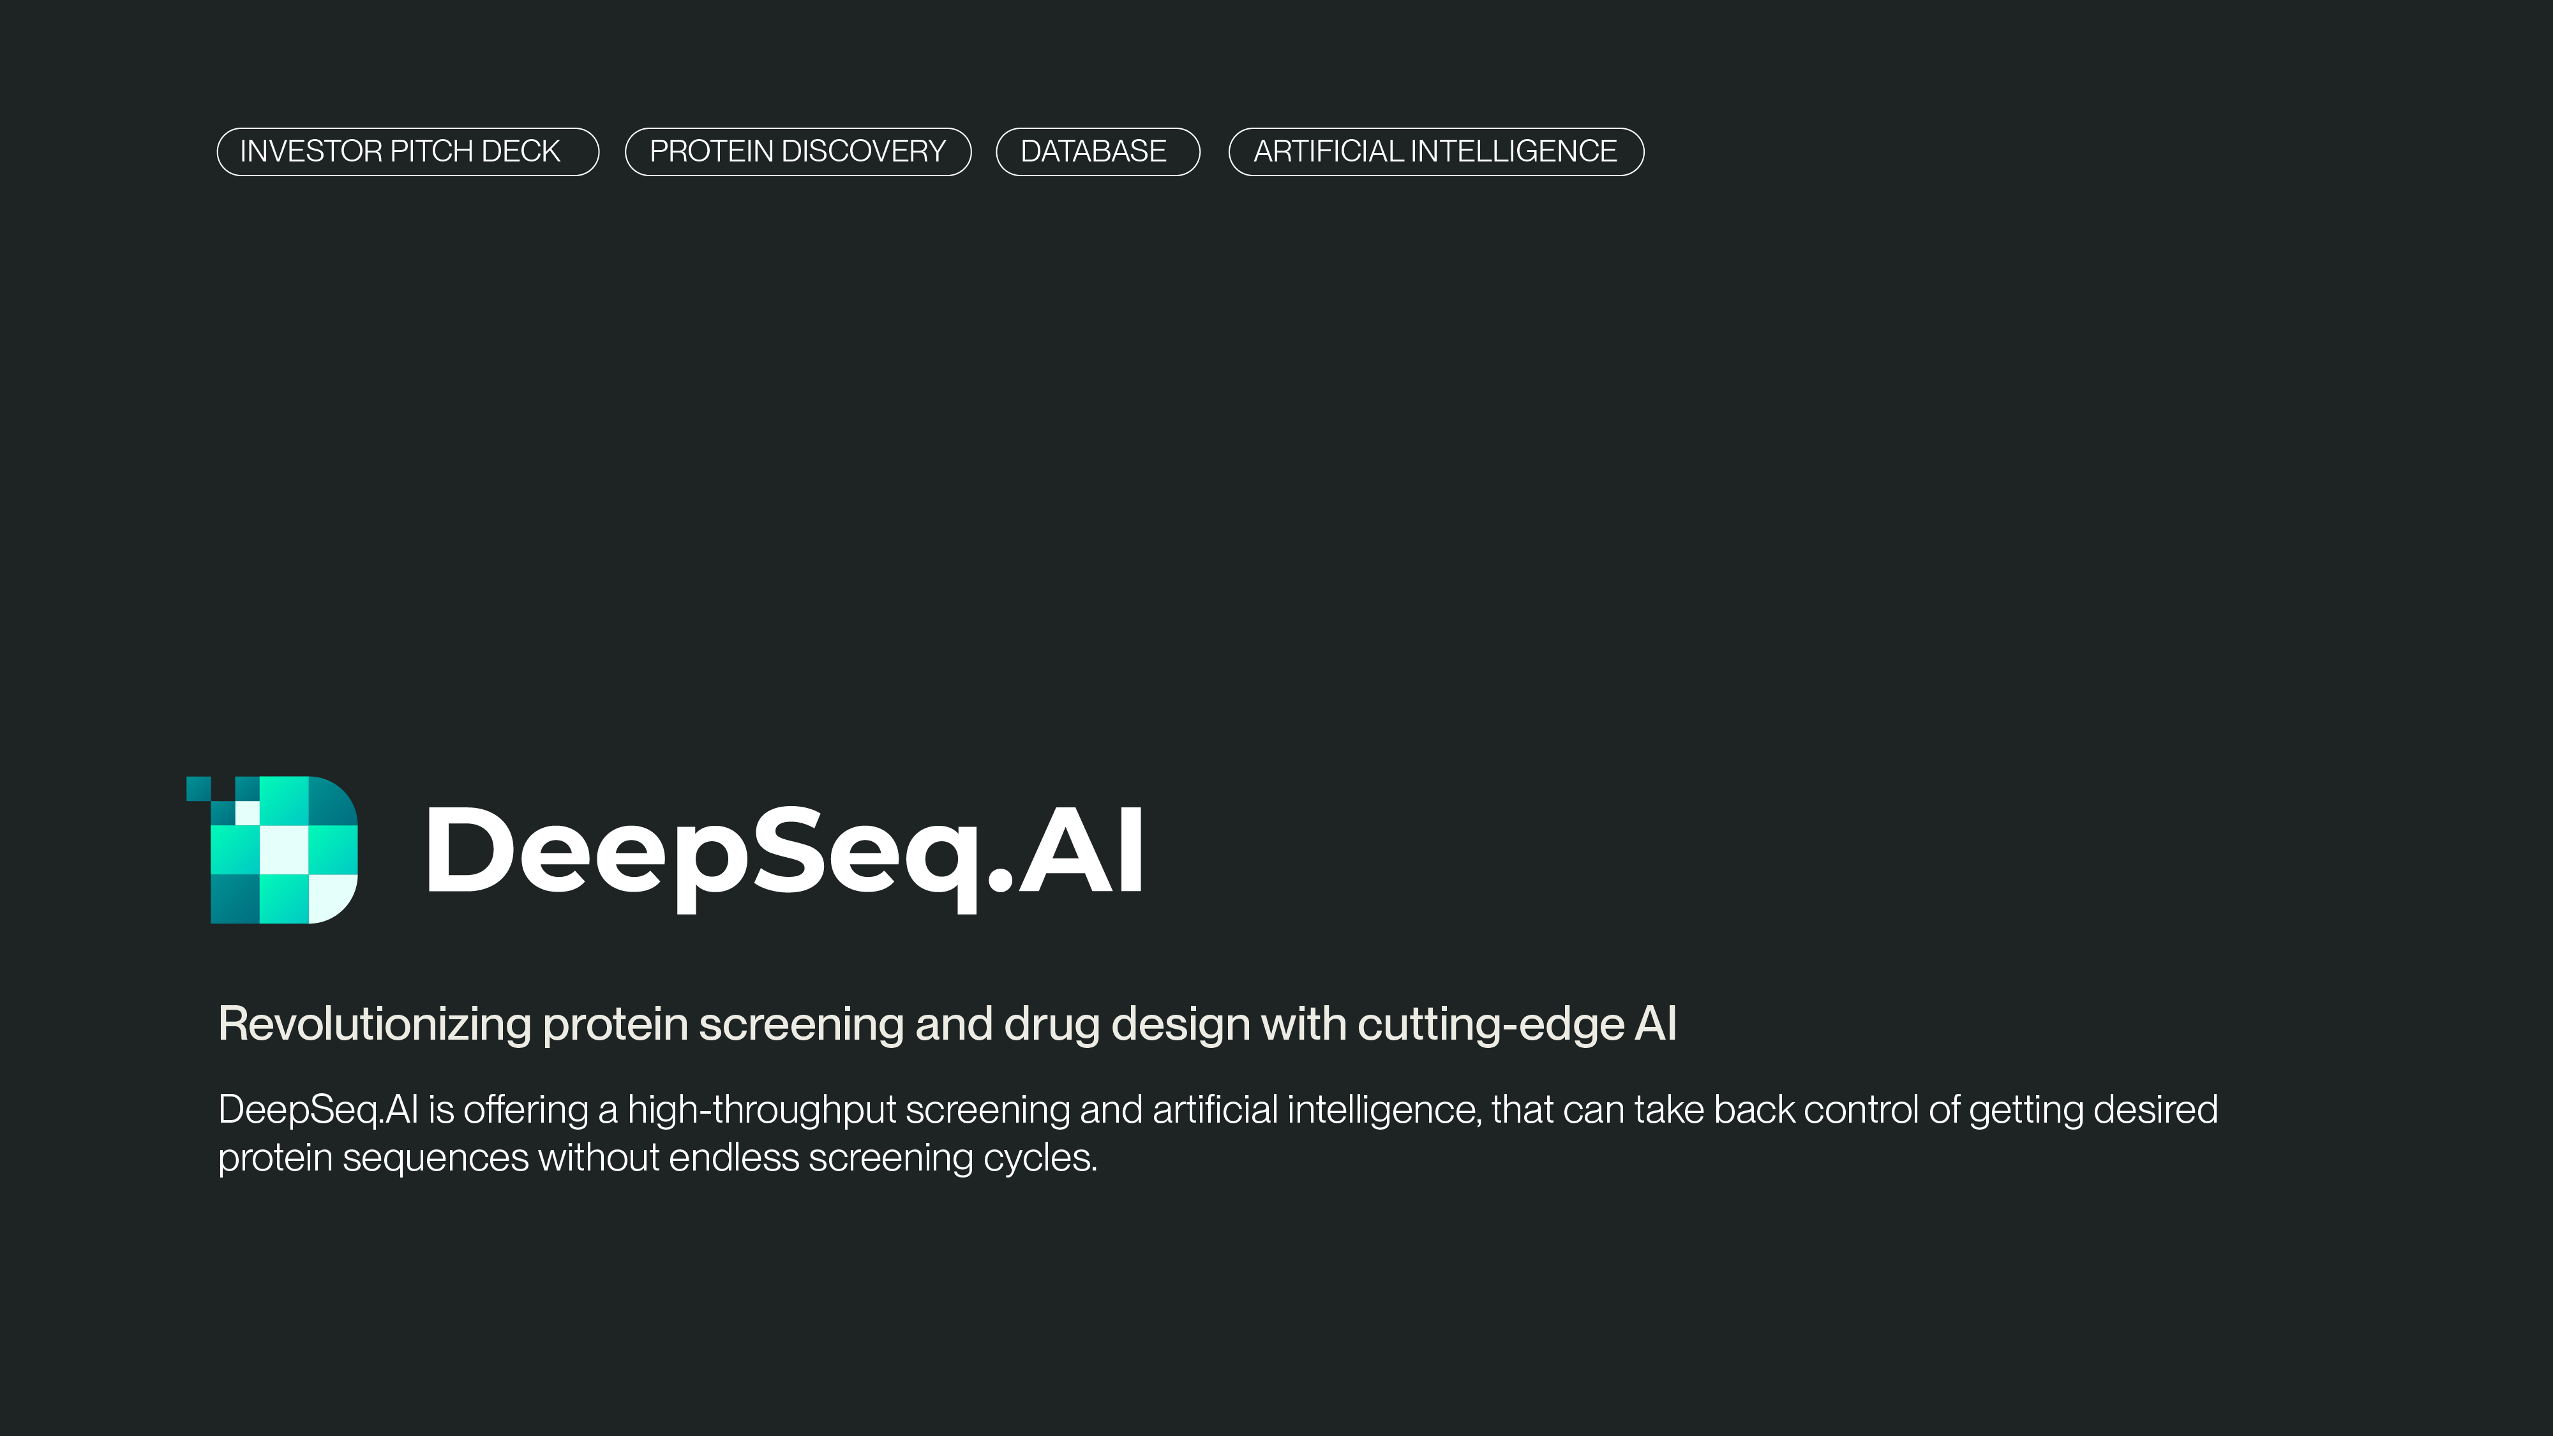Select the INVESTOR PITCH DECK pill tag
The width and height of the screenshot is (2553, 1436).
click(x=407, y=152)
